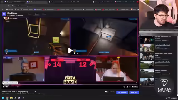
Task: Click the browser back arrow
Action: [2, 6]
